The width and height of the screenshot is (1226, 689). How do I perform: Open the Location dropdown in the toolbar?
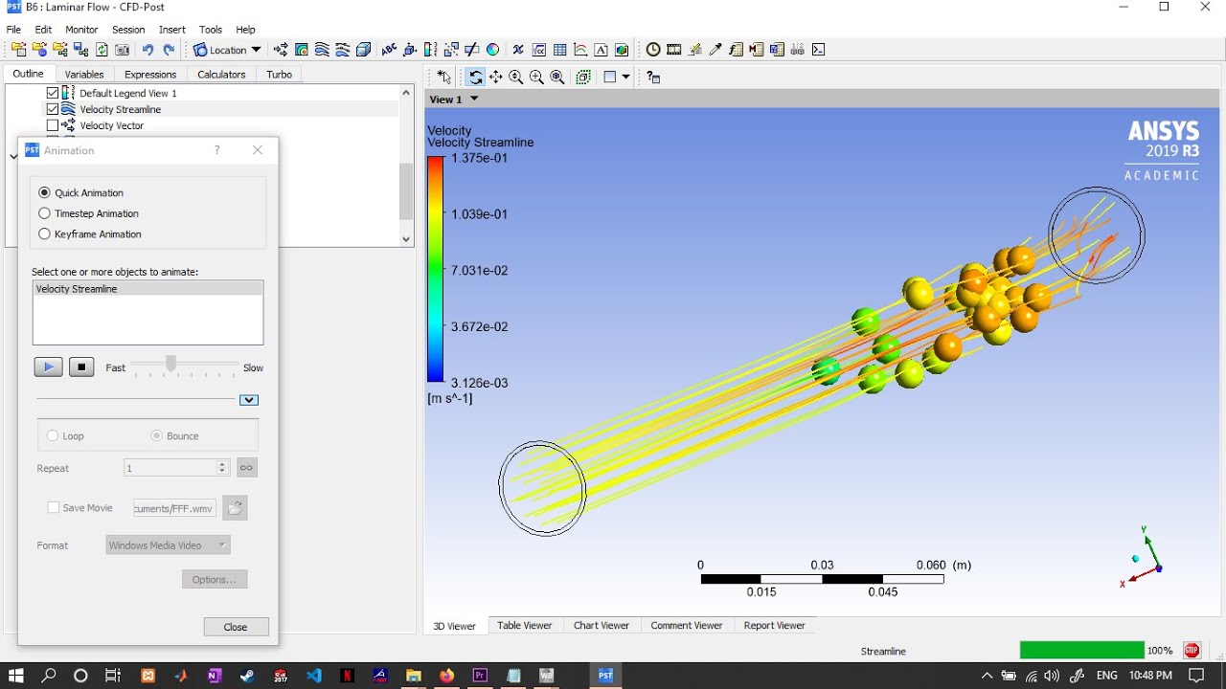point(227,50)
